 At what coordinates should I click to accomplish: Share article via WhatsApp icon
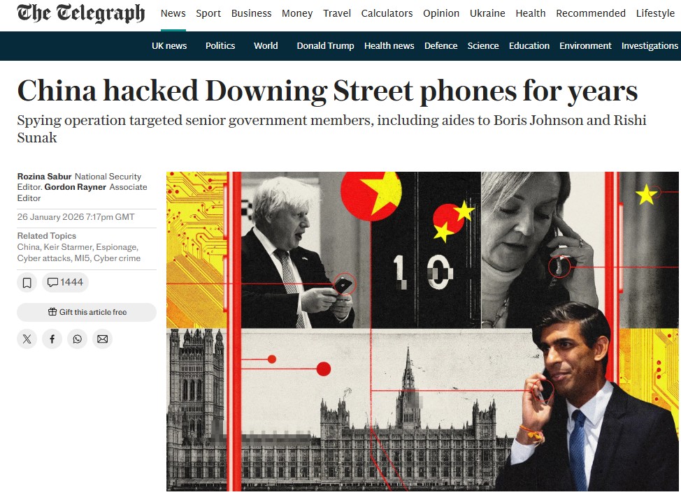[x=78, y=339]
